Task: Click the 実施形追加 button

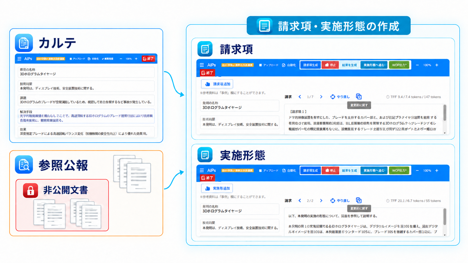Action: (217, 188)
